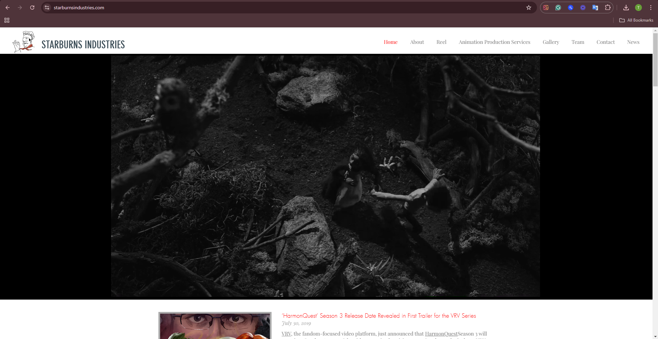The image size is (658, 339).
Task: Click the HarmonQuest article thumbnail image
Action: [215, 326]
